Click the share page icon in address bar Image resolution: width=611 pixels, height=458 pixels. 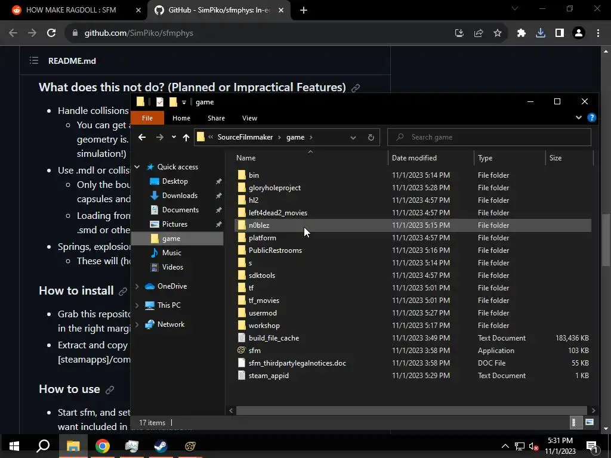tap(479, 33)
